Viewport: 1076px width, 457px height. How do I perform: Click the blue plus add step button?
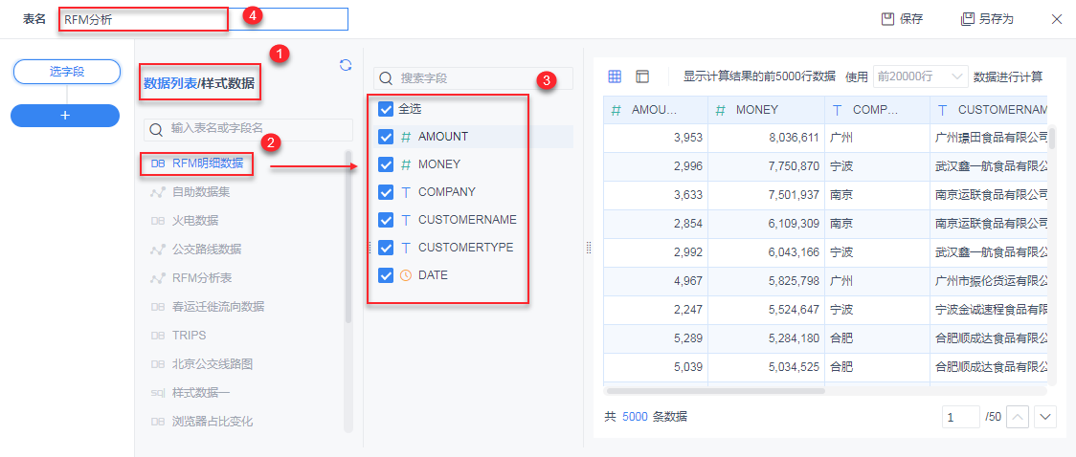coord(65,115)
